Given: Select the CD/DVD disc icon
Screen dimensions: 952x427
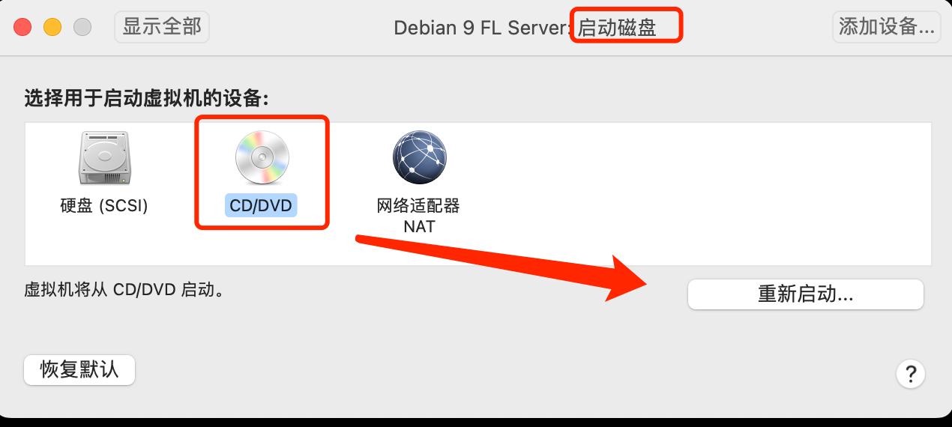Looking at the screenshot, I should [262, 158].
